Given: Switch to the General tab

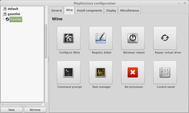Looking at the screenshot, I should pos(56,10).
